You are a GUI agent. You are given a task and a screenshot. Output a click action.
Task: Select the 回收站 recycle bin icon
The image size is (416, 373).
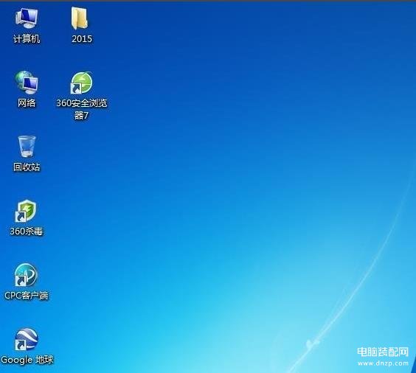coord(27,147)
